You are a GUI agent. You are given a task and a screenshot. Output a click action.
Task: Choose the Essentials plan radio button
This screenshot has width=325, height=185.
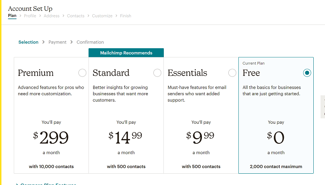[232, 73]
